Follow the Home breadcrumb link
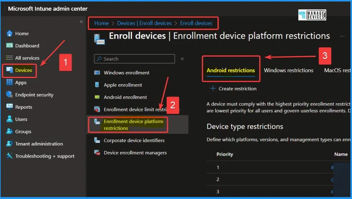The width and height of the screenshot is (352, 199). point(101,23)
